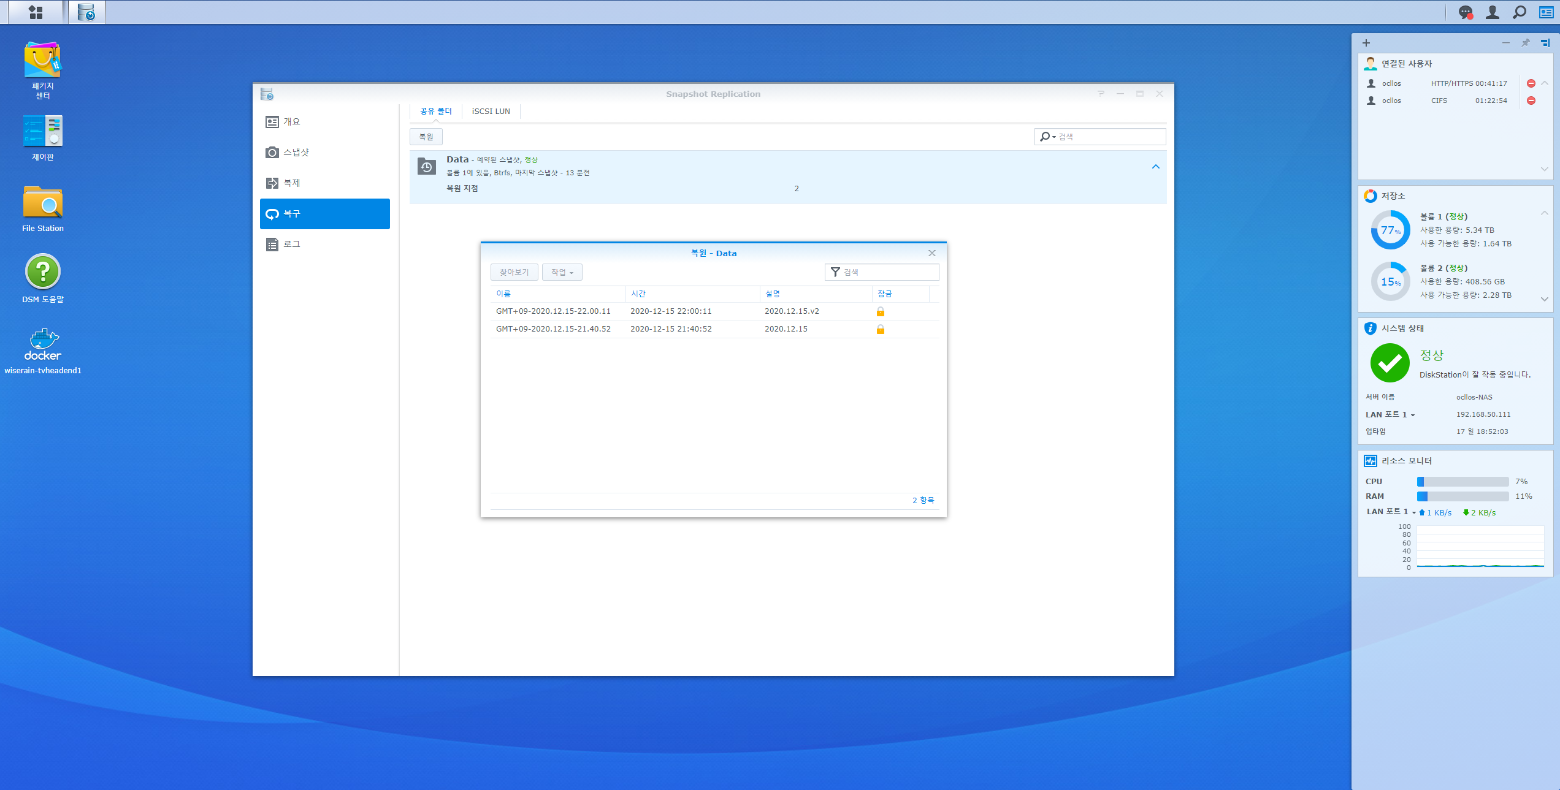The height and width of the screenshot is (790, 1560).
Task: Open the notifications chat bubble icon
Action: click(x=1465, y=12)
